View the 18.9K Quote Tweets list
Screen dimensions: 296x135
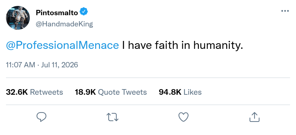tap(111, 92)
